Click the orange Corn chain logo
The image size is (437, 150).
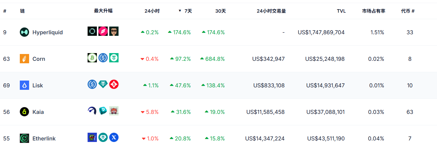(x=24, y=59)
